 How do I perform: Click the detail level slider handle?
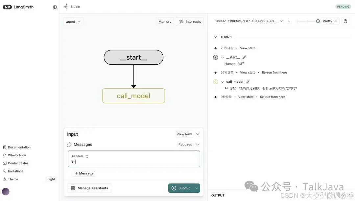(x=318, y=21)
